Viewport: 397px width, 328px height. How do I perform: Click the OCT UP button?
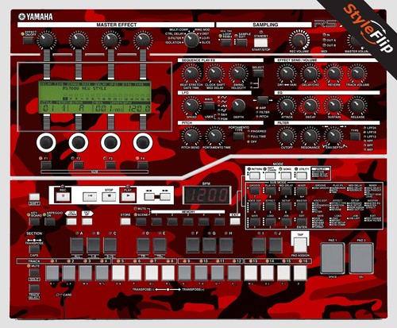(87, 222)
